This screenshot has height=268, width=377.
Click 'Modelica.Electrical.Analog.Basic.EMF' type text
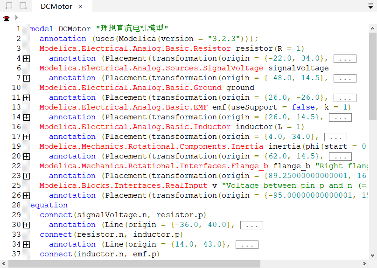(x=124, y=107)
